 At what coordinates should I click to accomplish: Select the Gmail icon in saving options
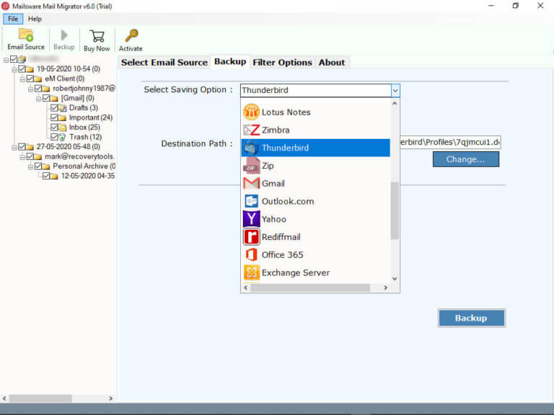coord(251,184)
